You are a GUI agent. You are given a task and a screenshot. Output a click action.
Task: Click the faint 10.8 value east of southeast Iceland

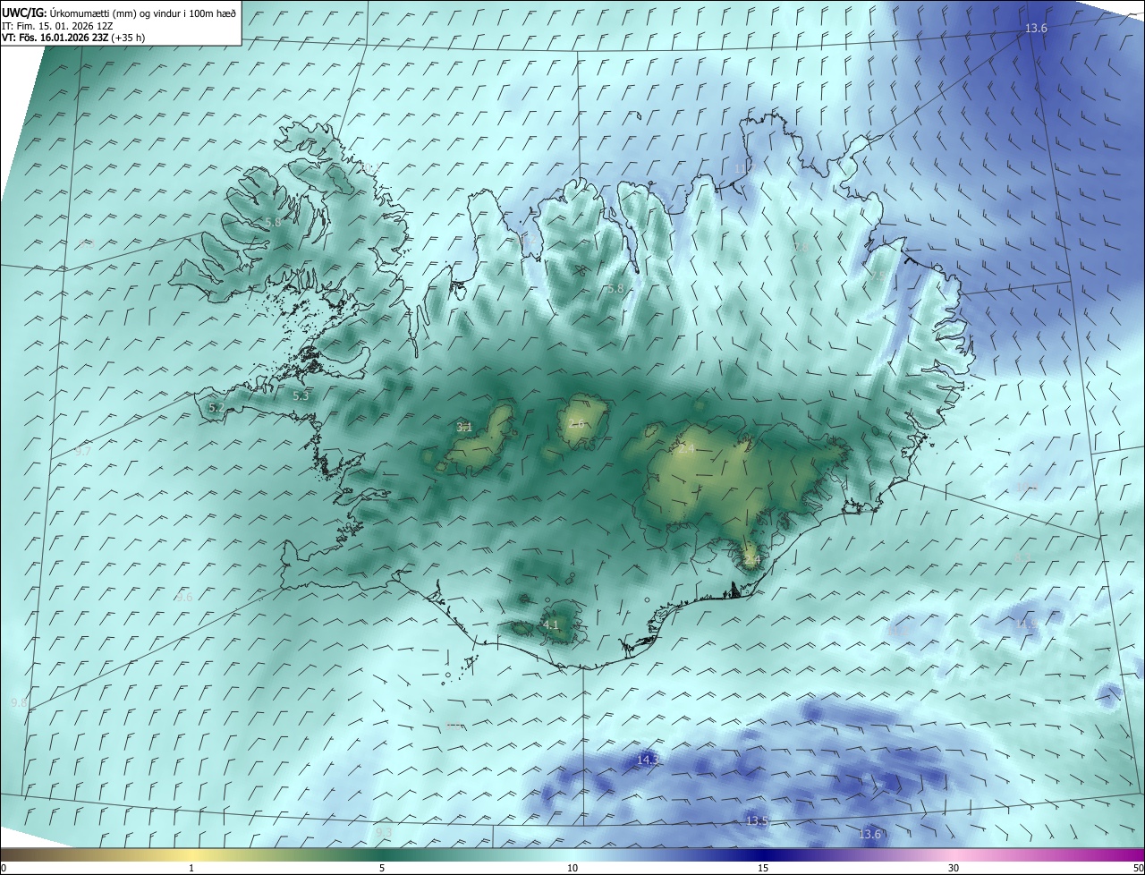1027,487
